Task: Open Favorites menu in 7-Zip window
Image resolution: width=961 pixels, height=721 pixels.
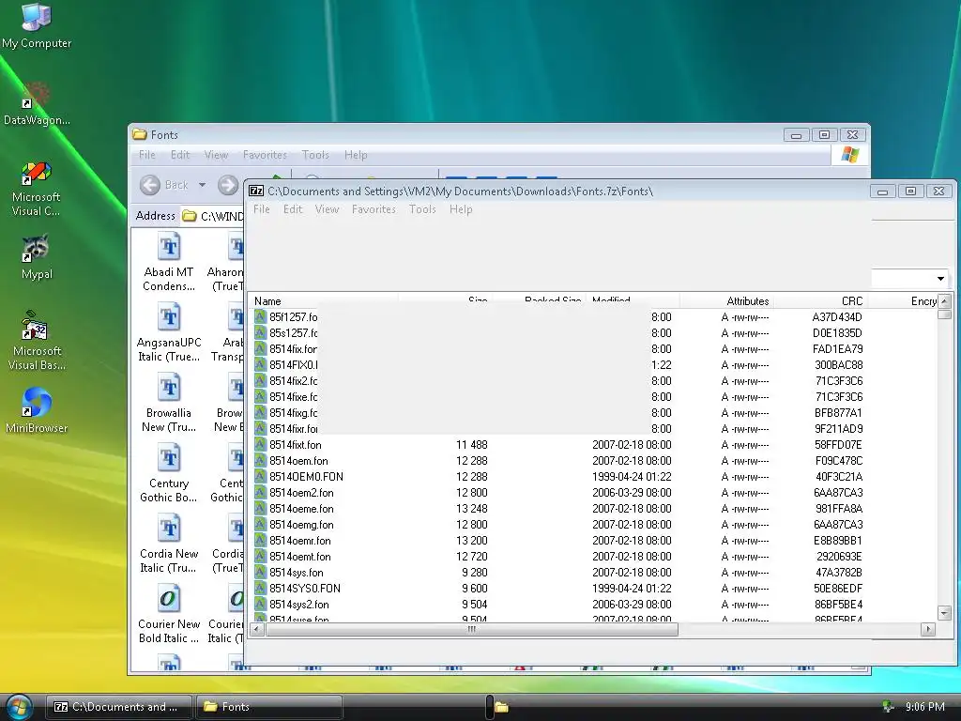Action: [374, 209]
